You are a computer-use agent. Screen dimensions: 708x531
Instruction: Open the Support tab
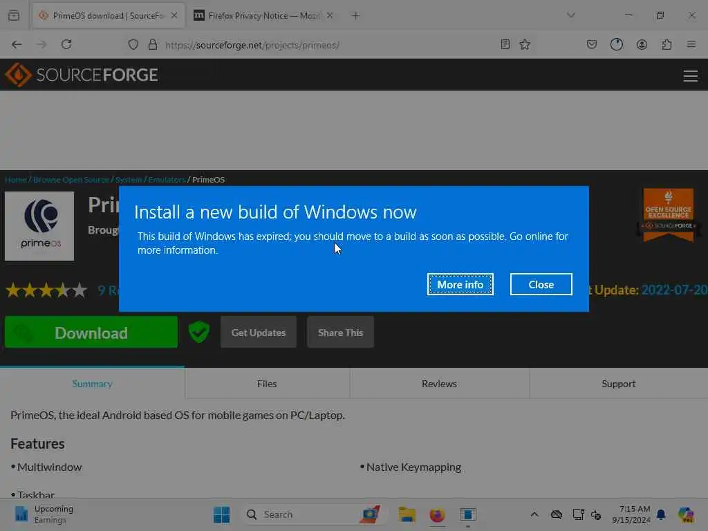pyautogui.click(x=619, y=383)
